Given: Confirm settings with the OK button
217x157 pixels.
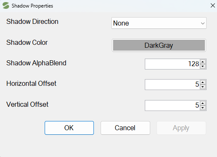Looking at the screenshot, I should [x=69, y=128].
